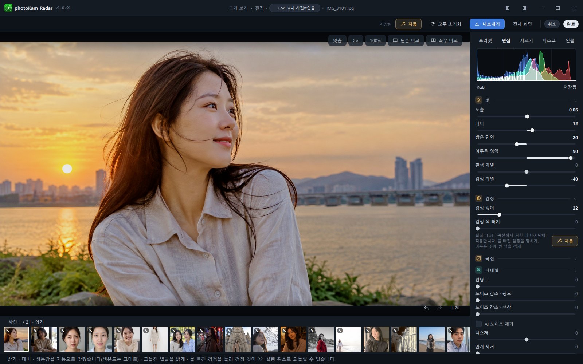Toggle the left panel layout icon
This screenshot has height=364, width=583.
(x=508, y=8)
